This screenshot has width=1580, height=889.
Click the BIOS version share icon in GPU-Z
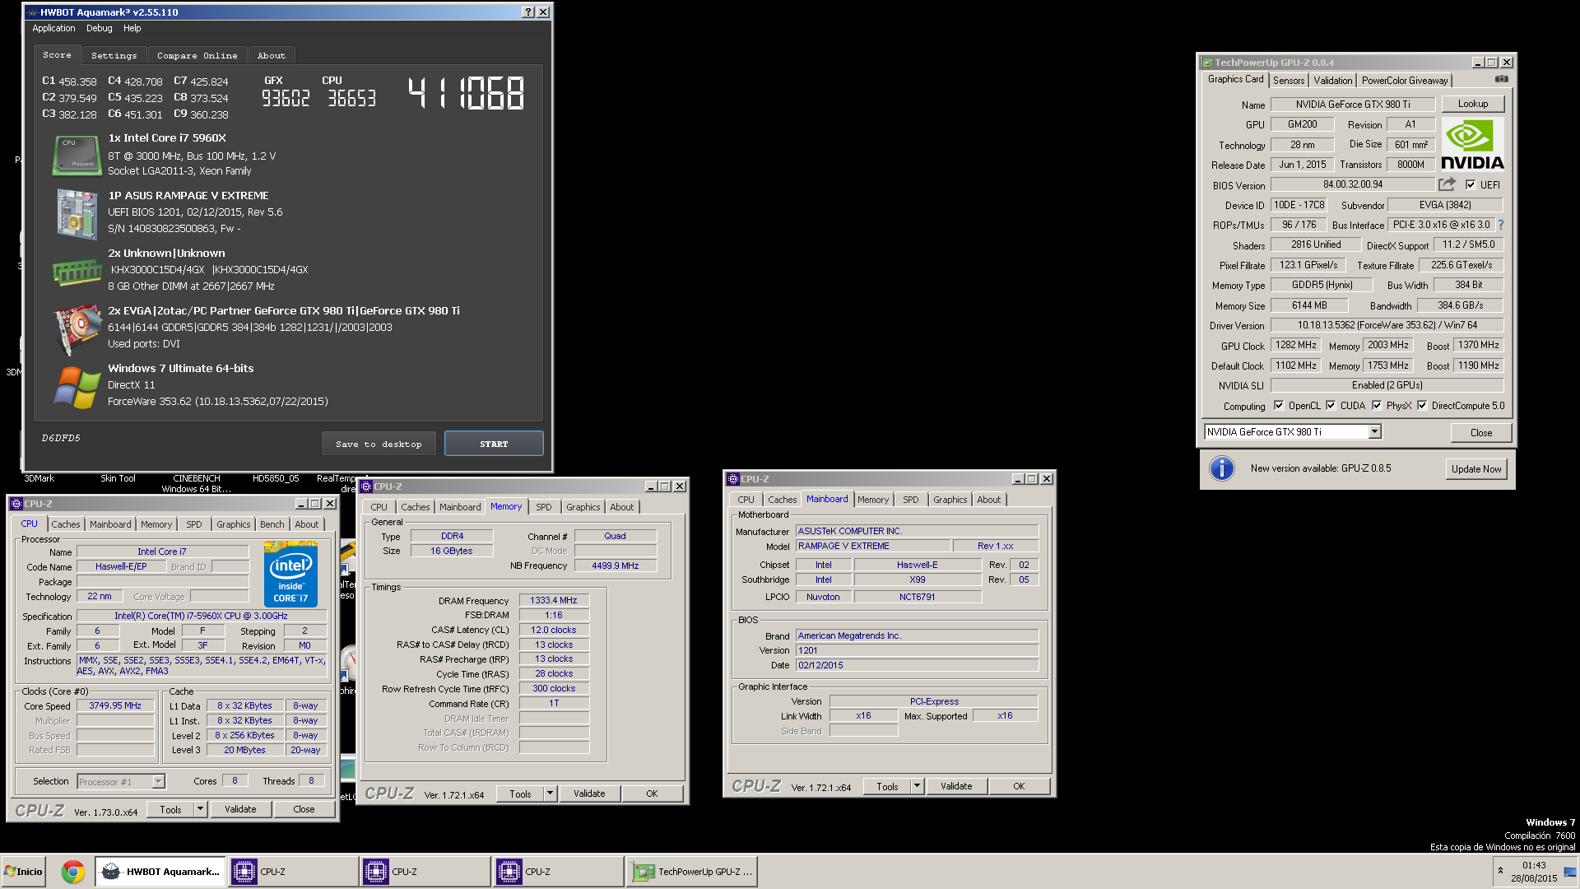[x=1447, y=184]
